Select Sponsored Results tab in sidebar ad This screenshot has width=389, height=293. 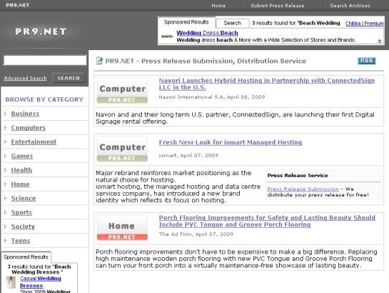pyautogui.click(x=26, y=257)
